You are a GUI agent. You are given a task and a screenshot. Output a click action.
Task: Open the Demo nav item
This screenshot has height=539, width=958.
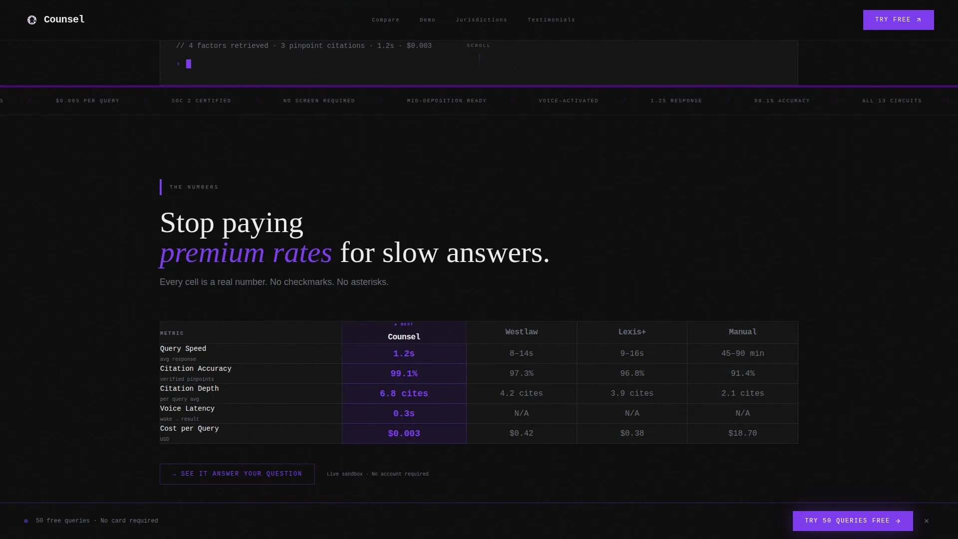click(428, 20)
